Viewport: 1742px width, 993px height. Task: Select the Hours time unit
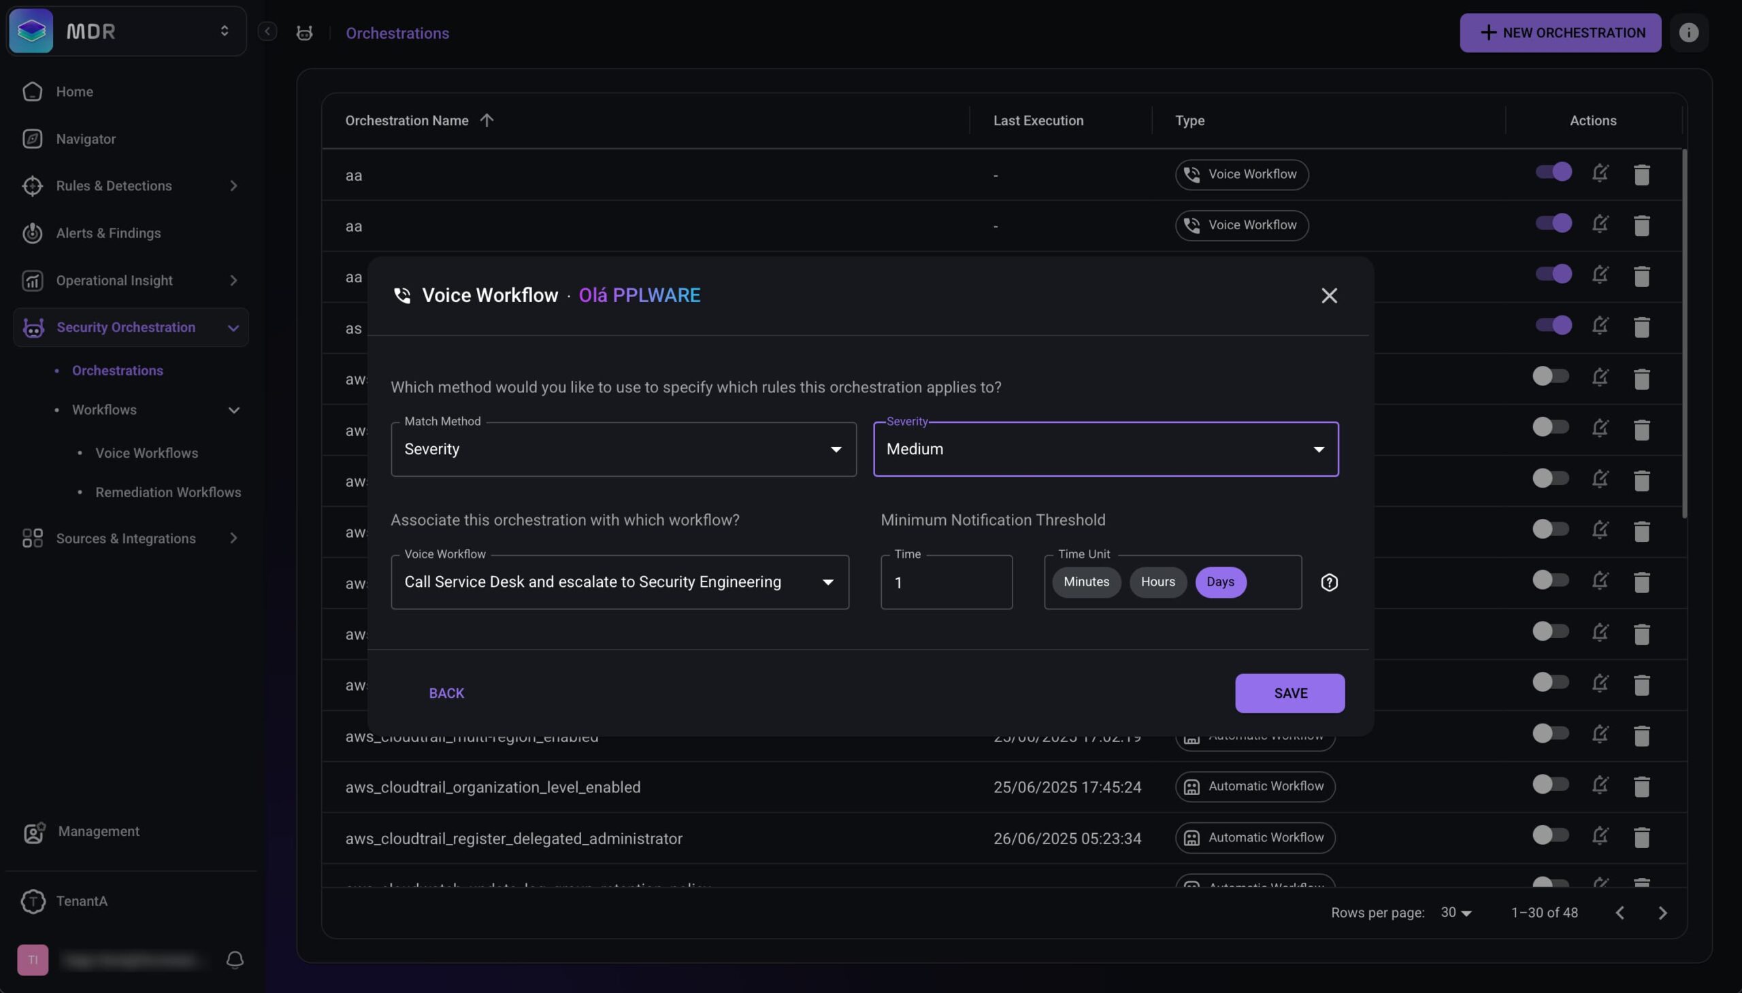tap(1157, 582)
